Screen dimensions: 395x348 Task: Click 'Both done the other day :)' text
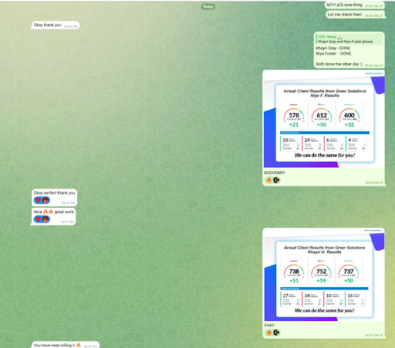[x=339, y=64]
